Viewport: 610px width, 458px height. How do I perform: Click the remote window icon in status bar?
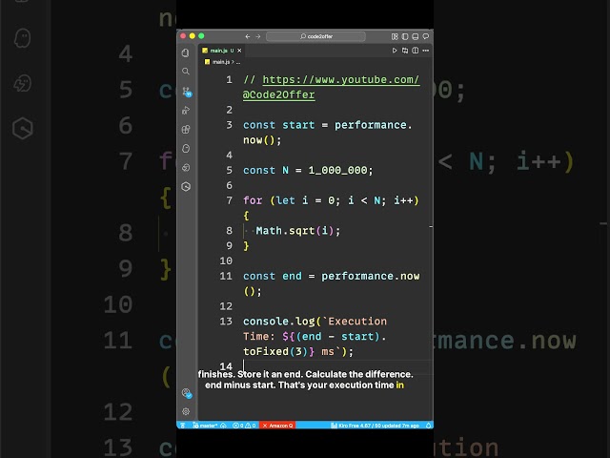(182, 426)
